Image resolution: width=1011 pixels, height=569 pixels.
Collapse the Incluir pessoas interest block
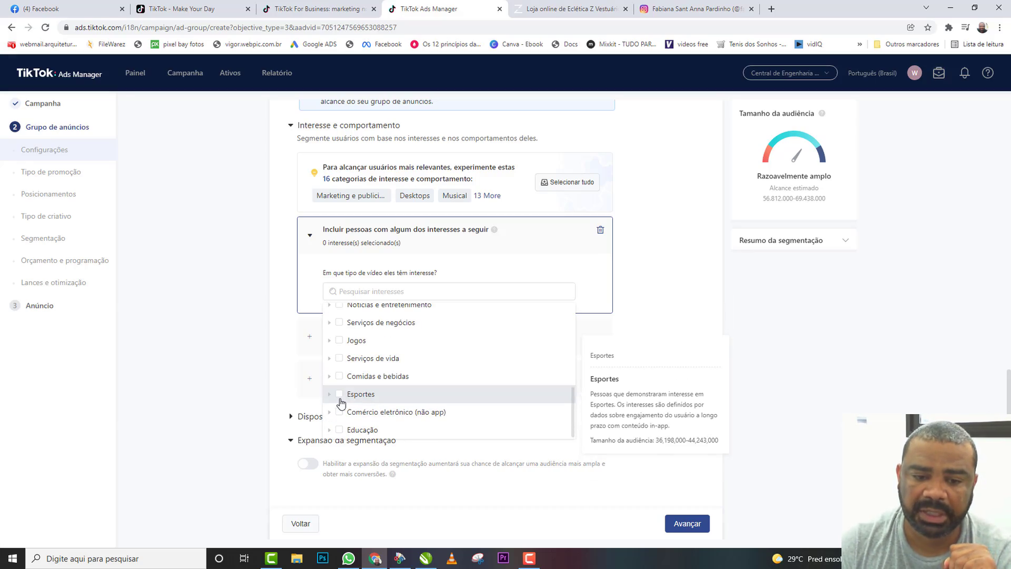[310, 235]
